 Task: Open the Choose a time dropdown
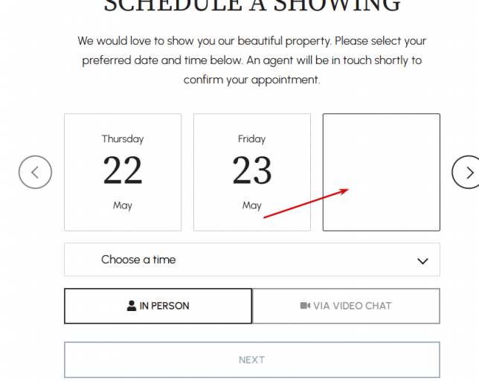pos(251,260)
